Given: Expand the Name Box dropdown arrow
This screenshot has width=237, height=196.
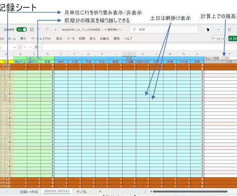Looking at the screenshot, I should click(15, 47).
